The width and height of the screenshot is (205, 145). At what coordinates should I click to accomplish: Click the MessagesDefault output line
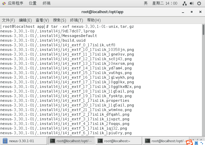tap(49, 36)
